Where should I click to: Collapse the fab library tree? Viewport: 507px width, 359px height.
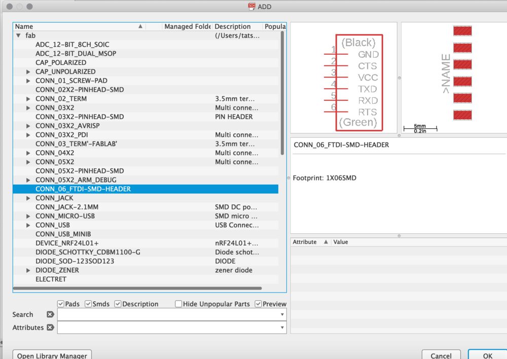tap(18, 35)
